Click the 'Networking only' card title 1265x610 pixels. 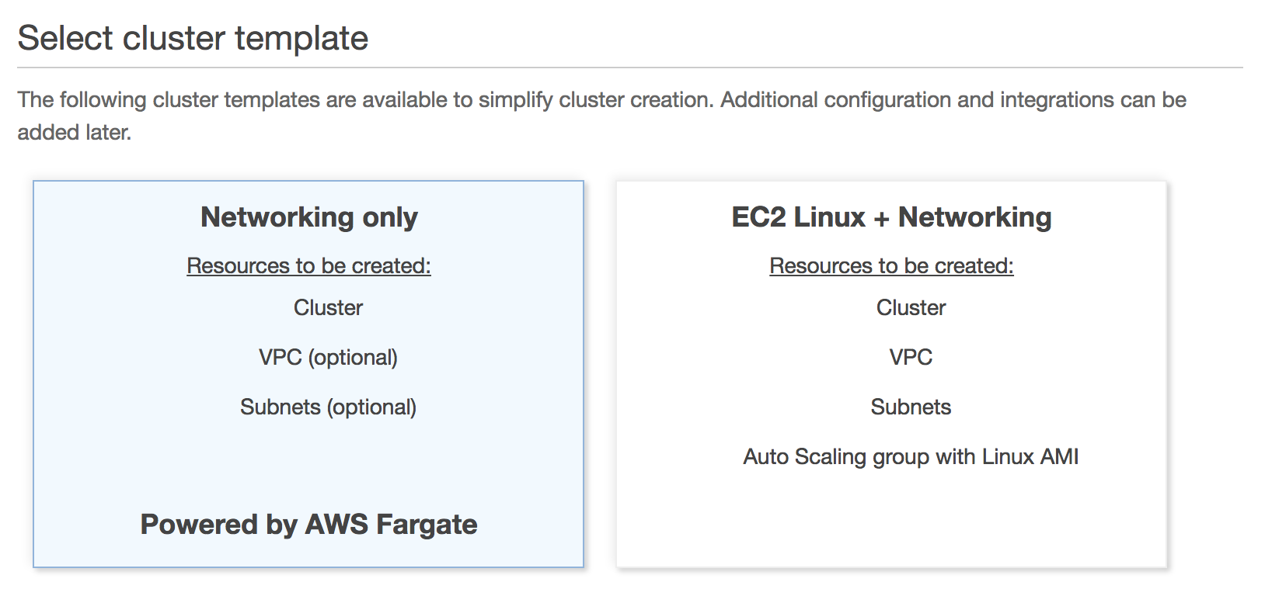click(308, 217)
